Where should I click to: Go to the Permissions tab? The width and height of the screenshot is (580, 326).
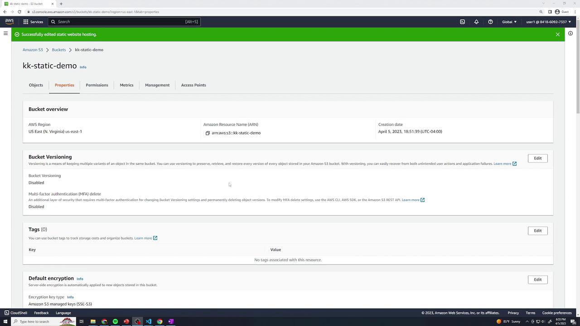[97, 85]
